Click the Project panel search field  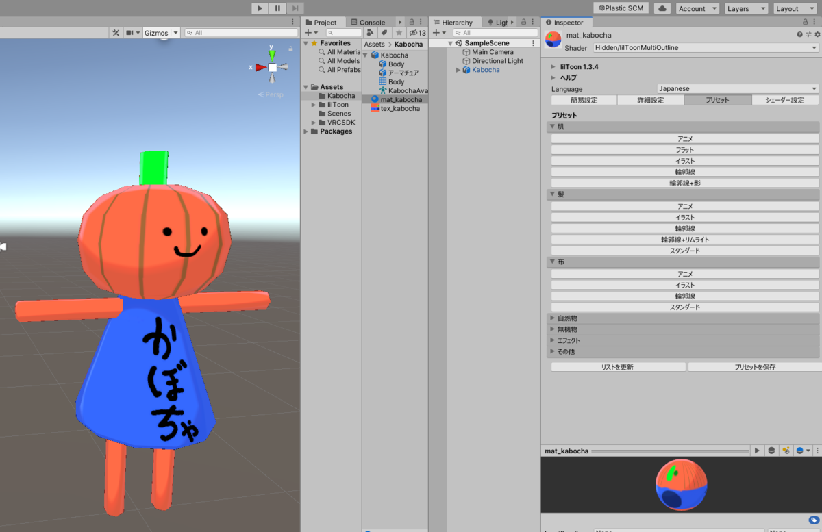(x=343, y=33)
